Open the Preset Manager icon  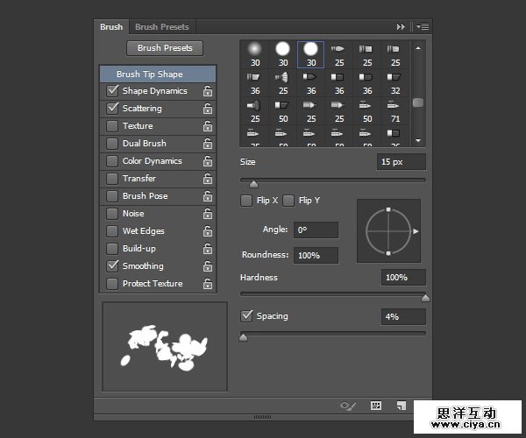[376, 406]
